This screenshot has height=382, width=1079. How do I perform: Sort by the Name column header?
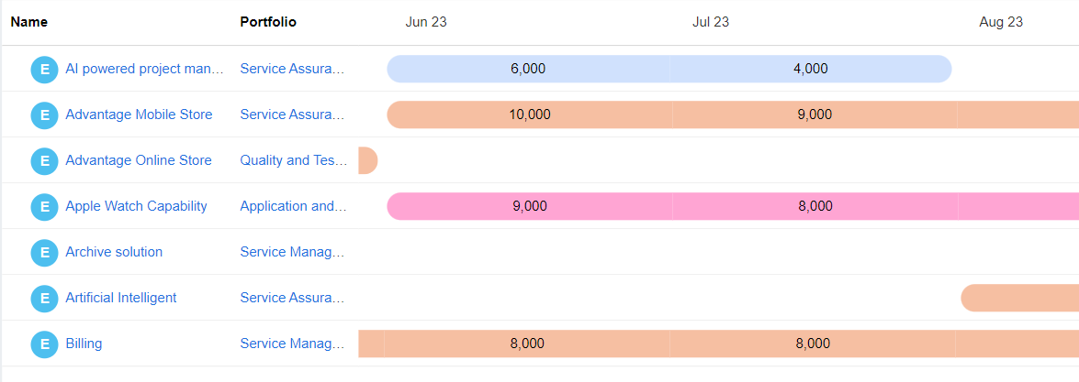coord(29,22)
